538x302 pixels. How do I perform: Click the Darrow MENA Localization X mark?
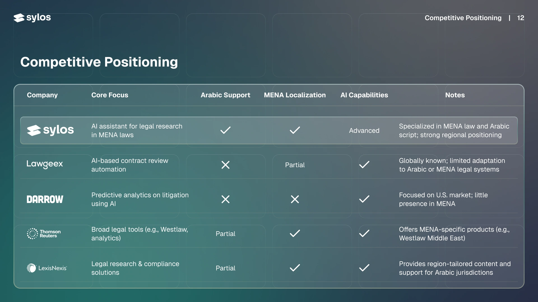coord(295,199)
